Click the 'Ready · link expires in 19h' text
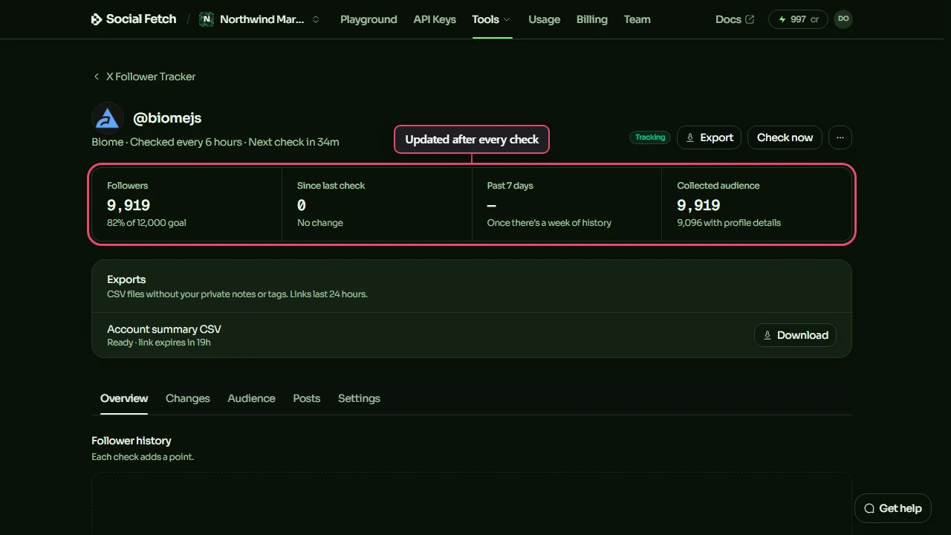 (159, 343)
